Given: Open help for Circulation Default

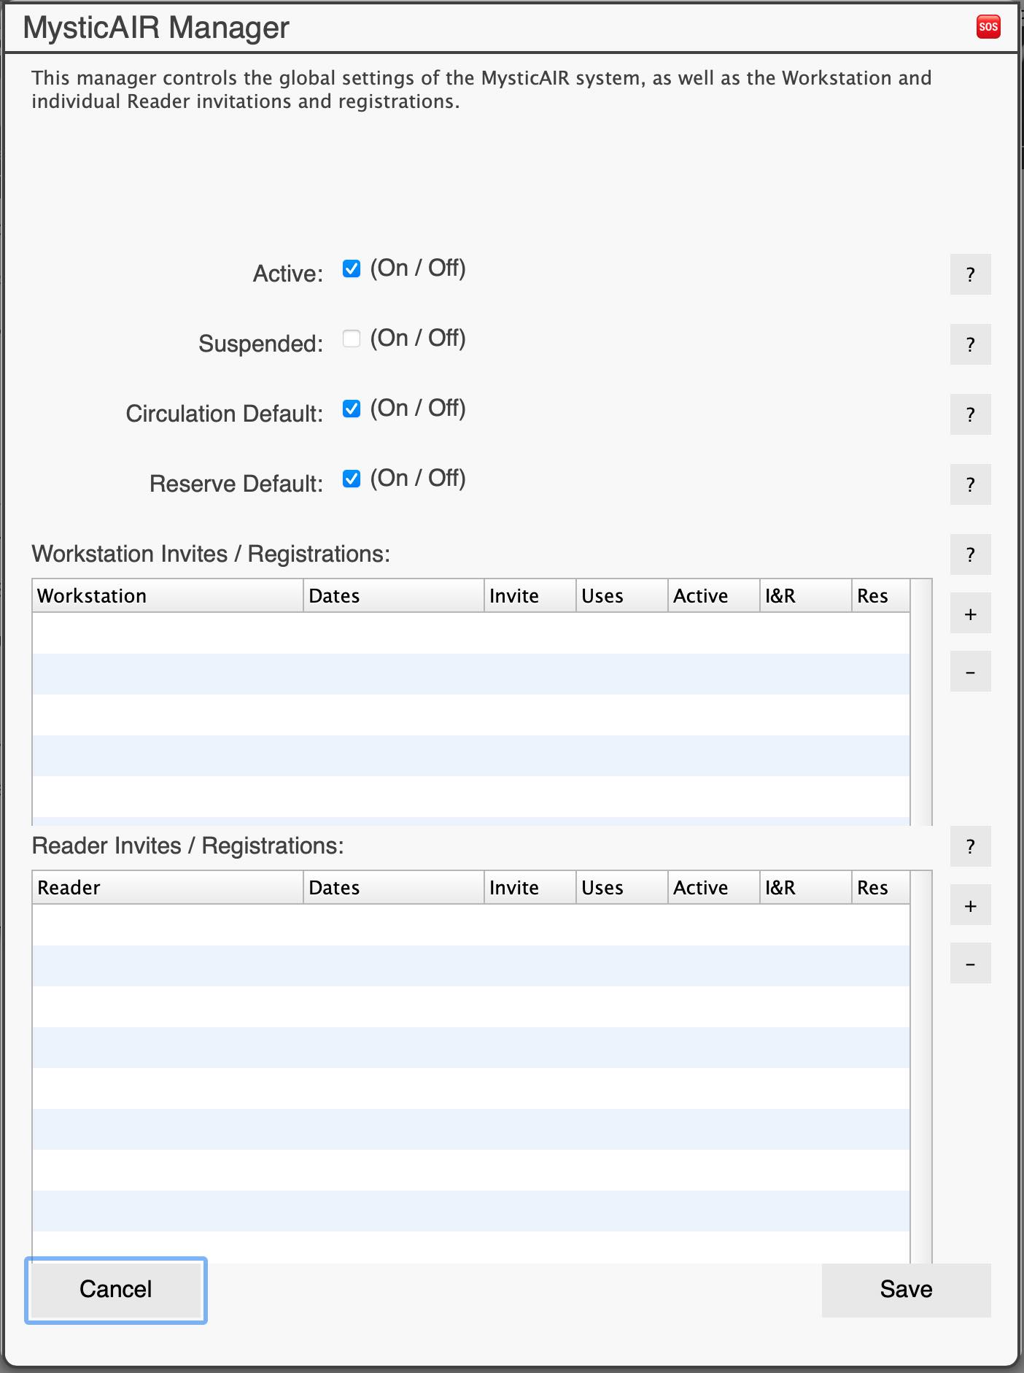Looking at the screenshot, I should tap(970, 414).
